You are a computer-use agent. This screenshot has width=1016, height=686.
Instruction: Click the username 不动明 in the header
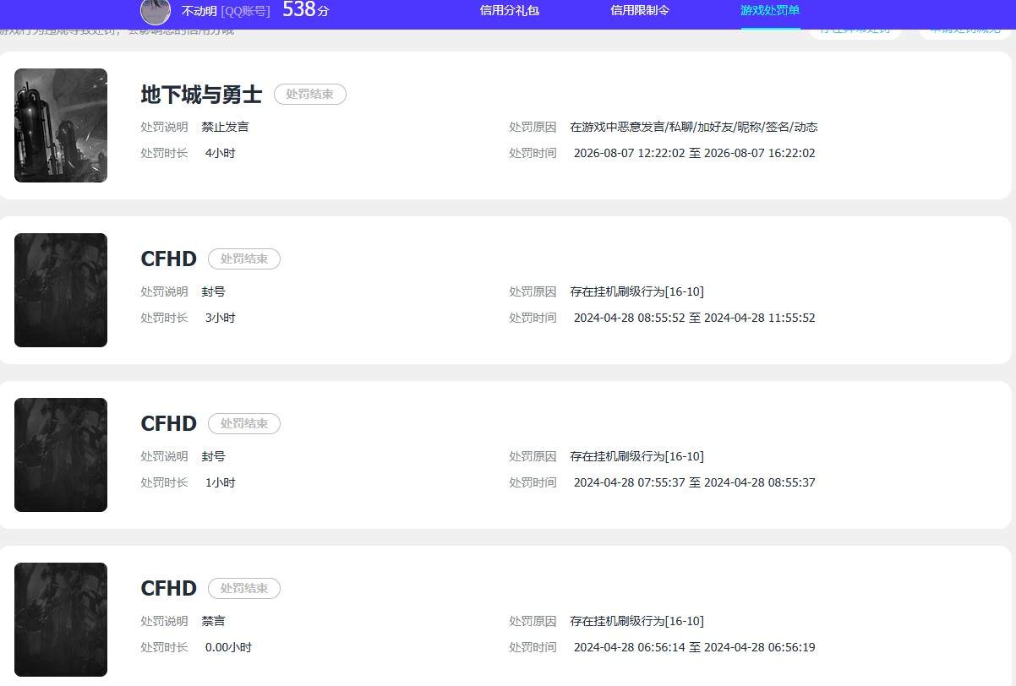(x=199, y=11)
